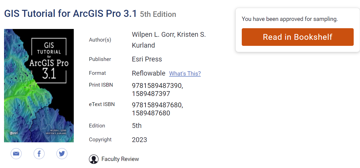This screenshot has height=168, width=360.
Task: Click the copyright year 2023
Action: tap(139, 140)
